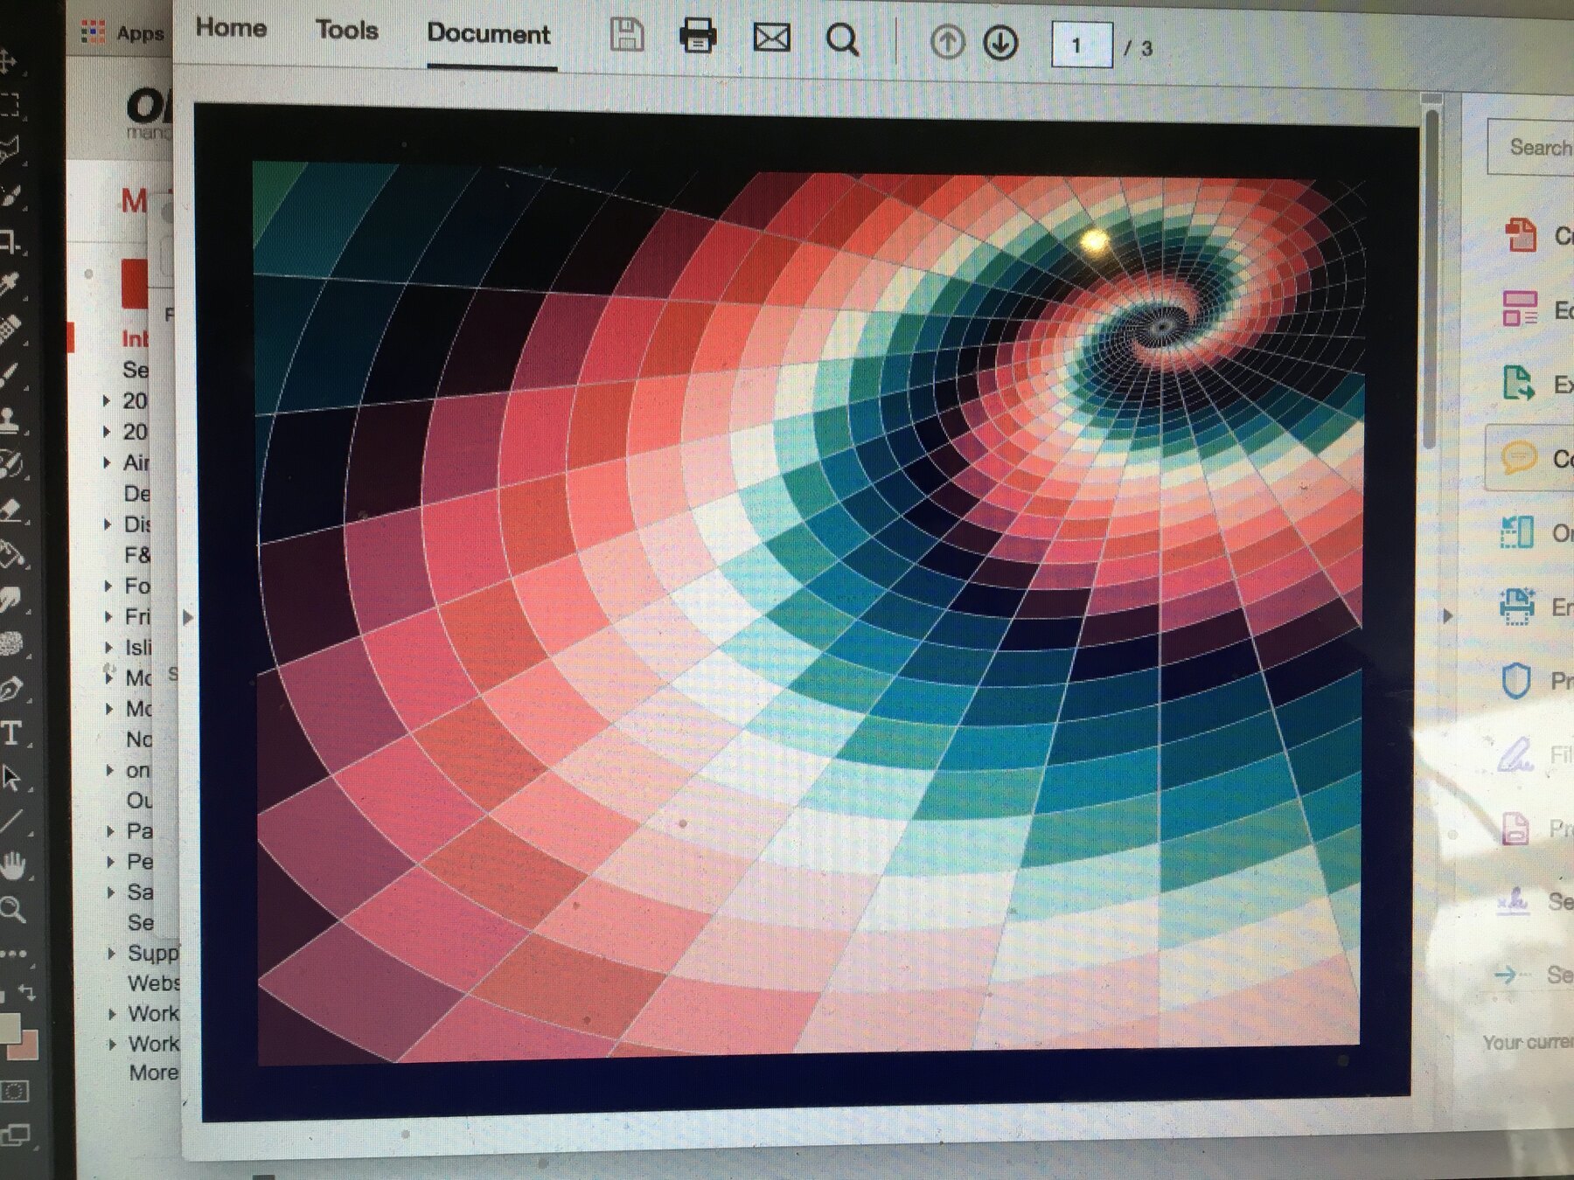Open the Fill & Sign pen icon
The width and height of the screenshot is (1574, 1180).
[1515, 753]
